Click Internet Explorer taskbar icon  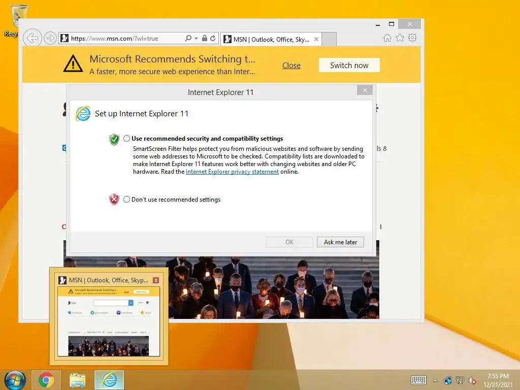point(109,380)
